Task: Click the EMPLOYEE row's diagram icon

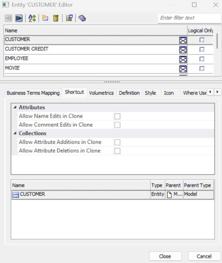Action: 183,59
